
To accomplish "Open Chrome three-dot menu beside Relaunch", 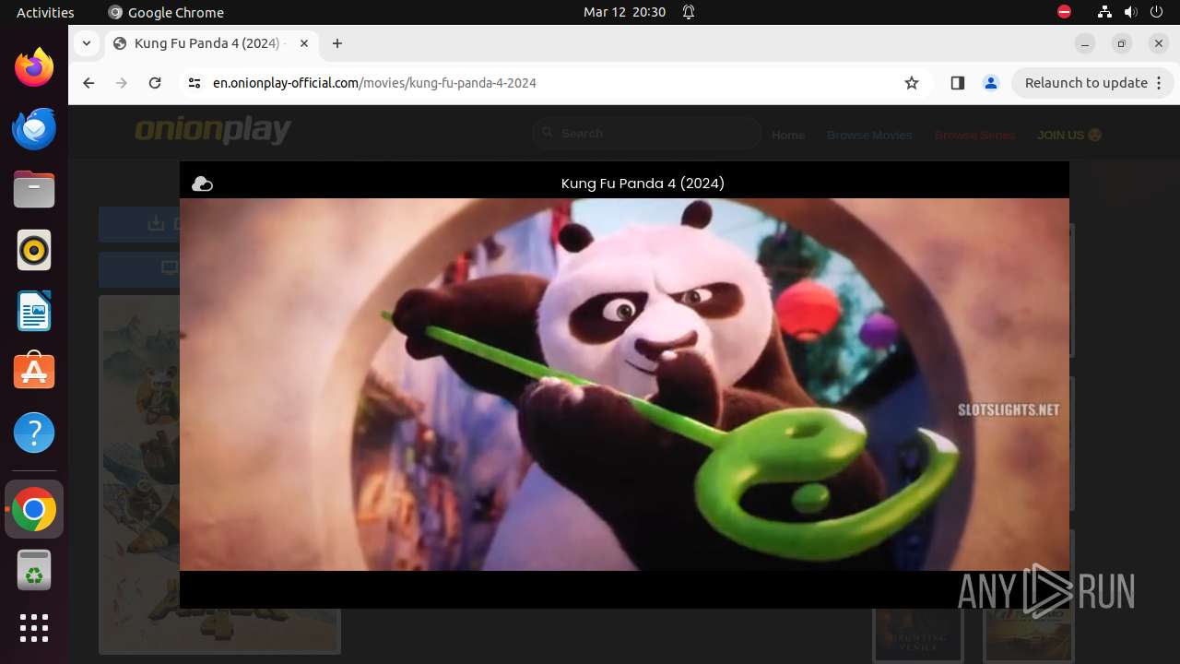I will point(1160,83).
